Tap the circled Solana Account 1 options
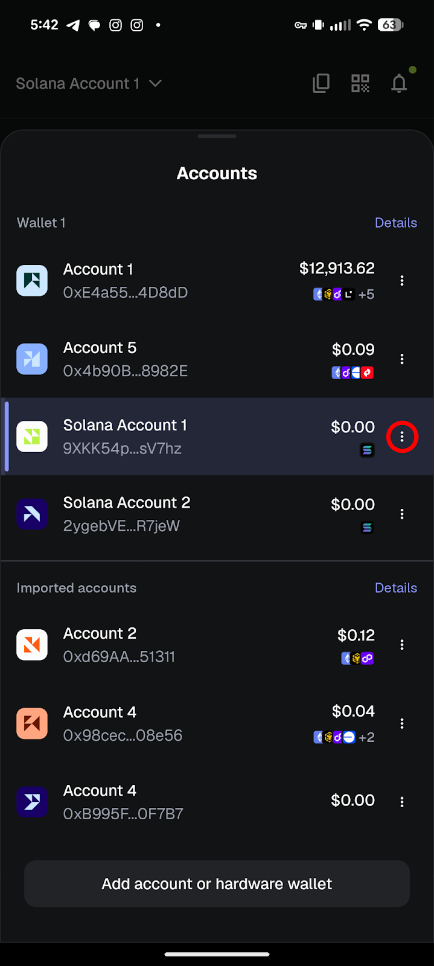Viewport: 434px width, 966px height. (402, 437)
